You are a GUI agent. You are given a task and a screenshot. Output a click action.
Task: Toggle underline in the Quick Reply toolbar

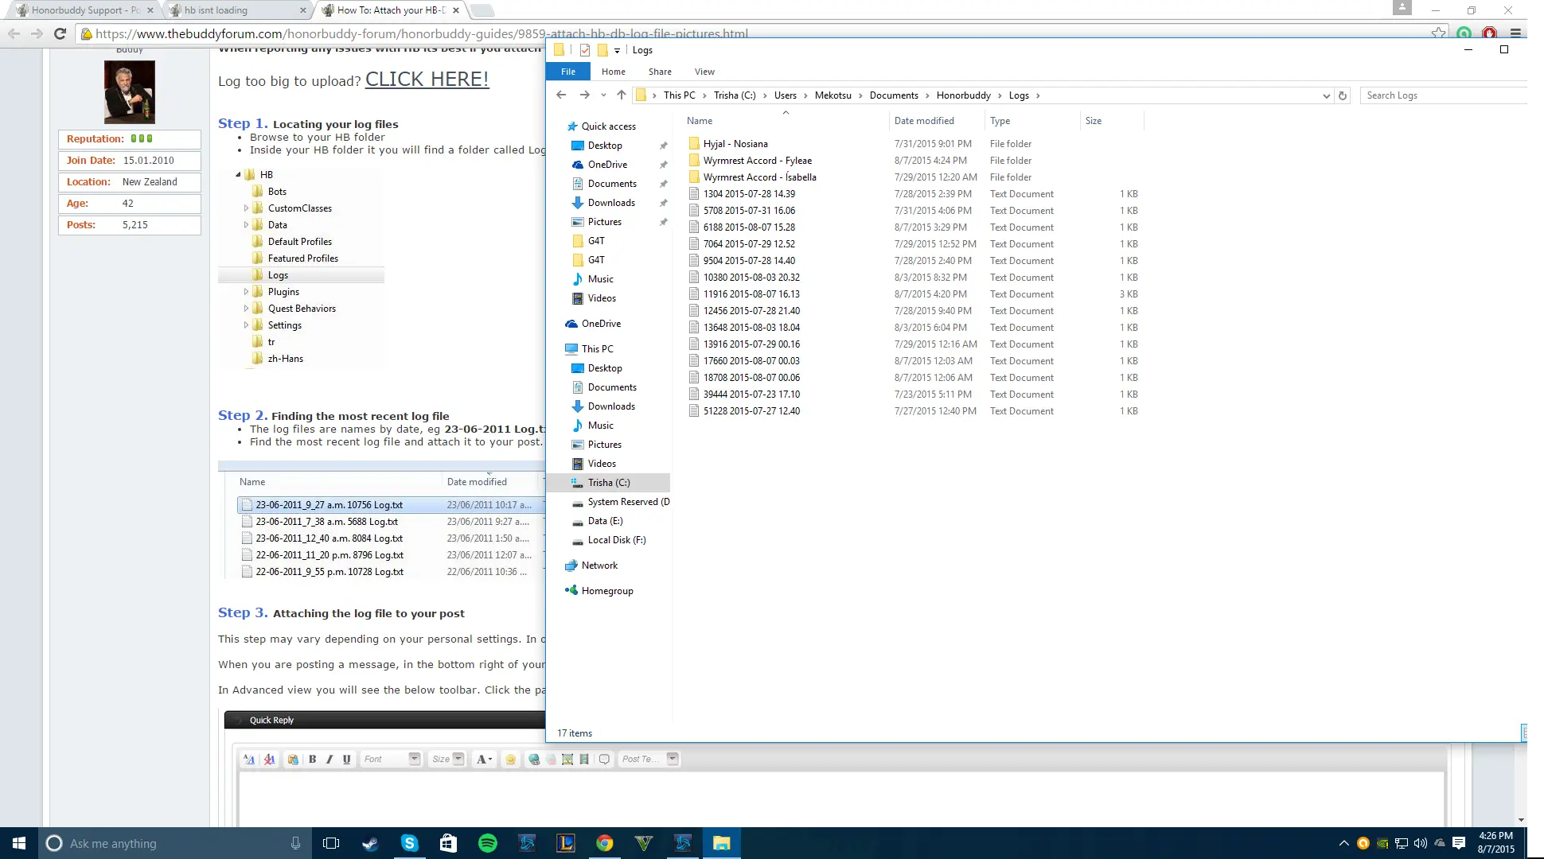[346, 759]
